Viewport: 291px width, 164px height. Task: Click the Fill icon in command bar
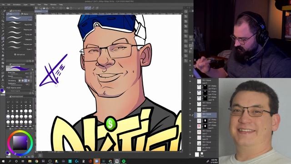[x=68, y=8]
